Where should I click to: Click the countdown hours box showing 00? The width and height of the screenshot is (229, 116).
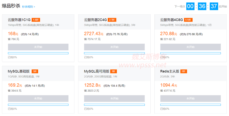[190, 6]
